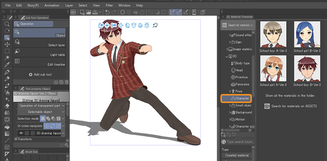Open the Window menu
327x161 pixels.
(x=124, y=5)
